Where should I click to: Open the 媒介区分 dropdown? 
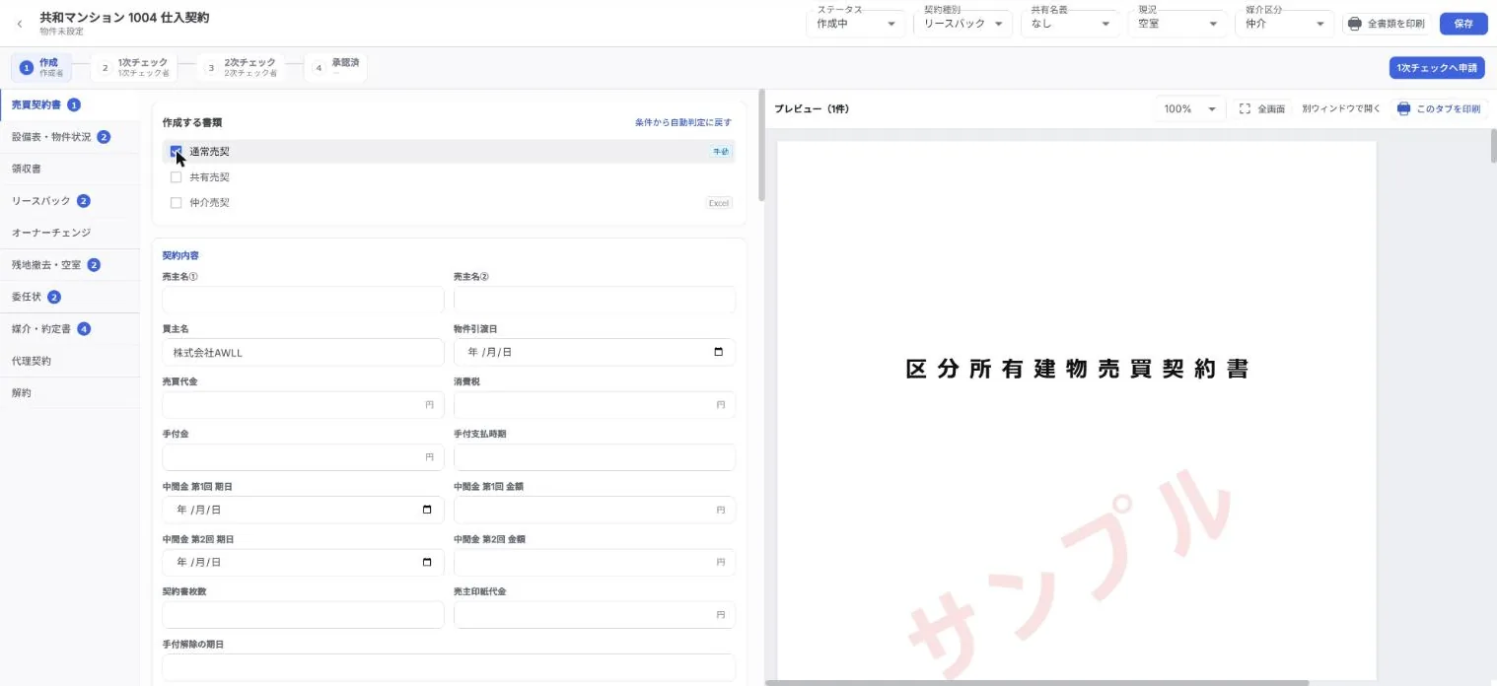point(1284,24)
